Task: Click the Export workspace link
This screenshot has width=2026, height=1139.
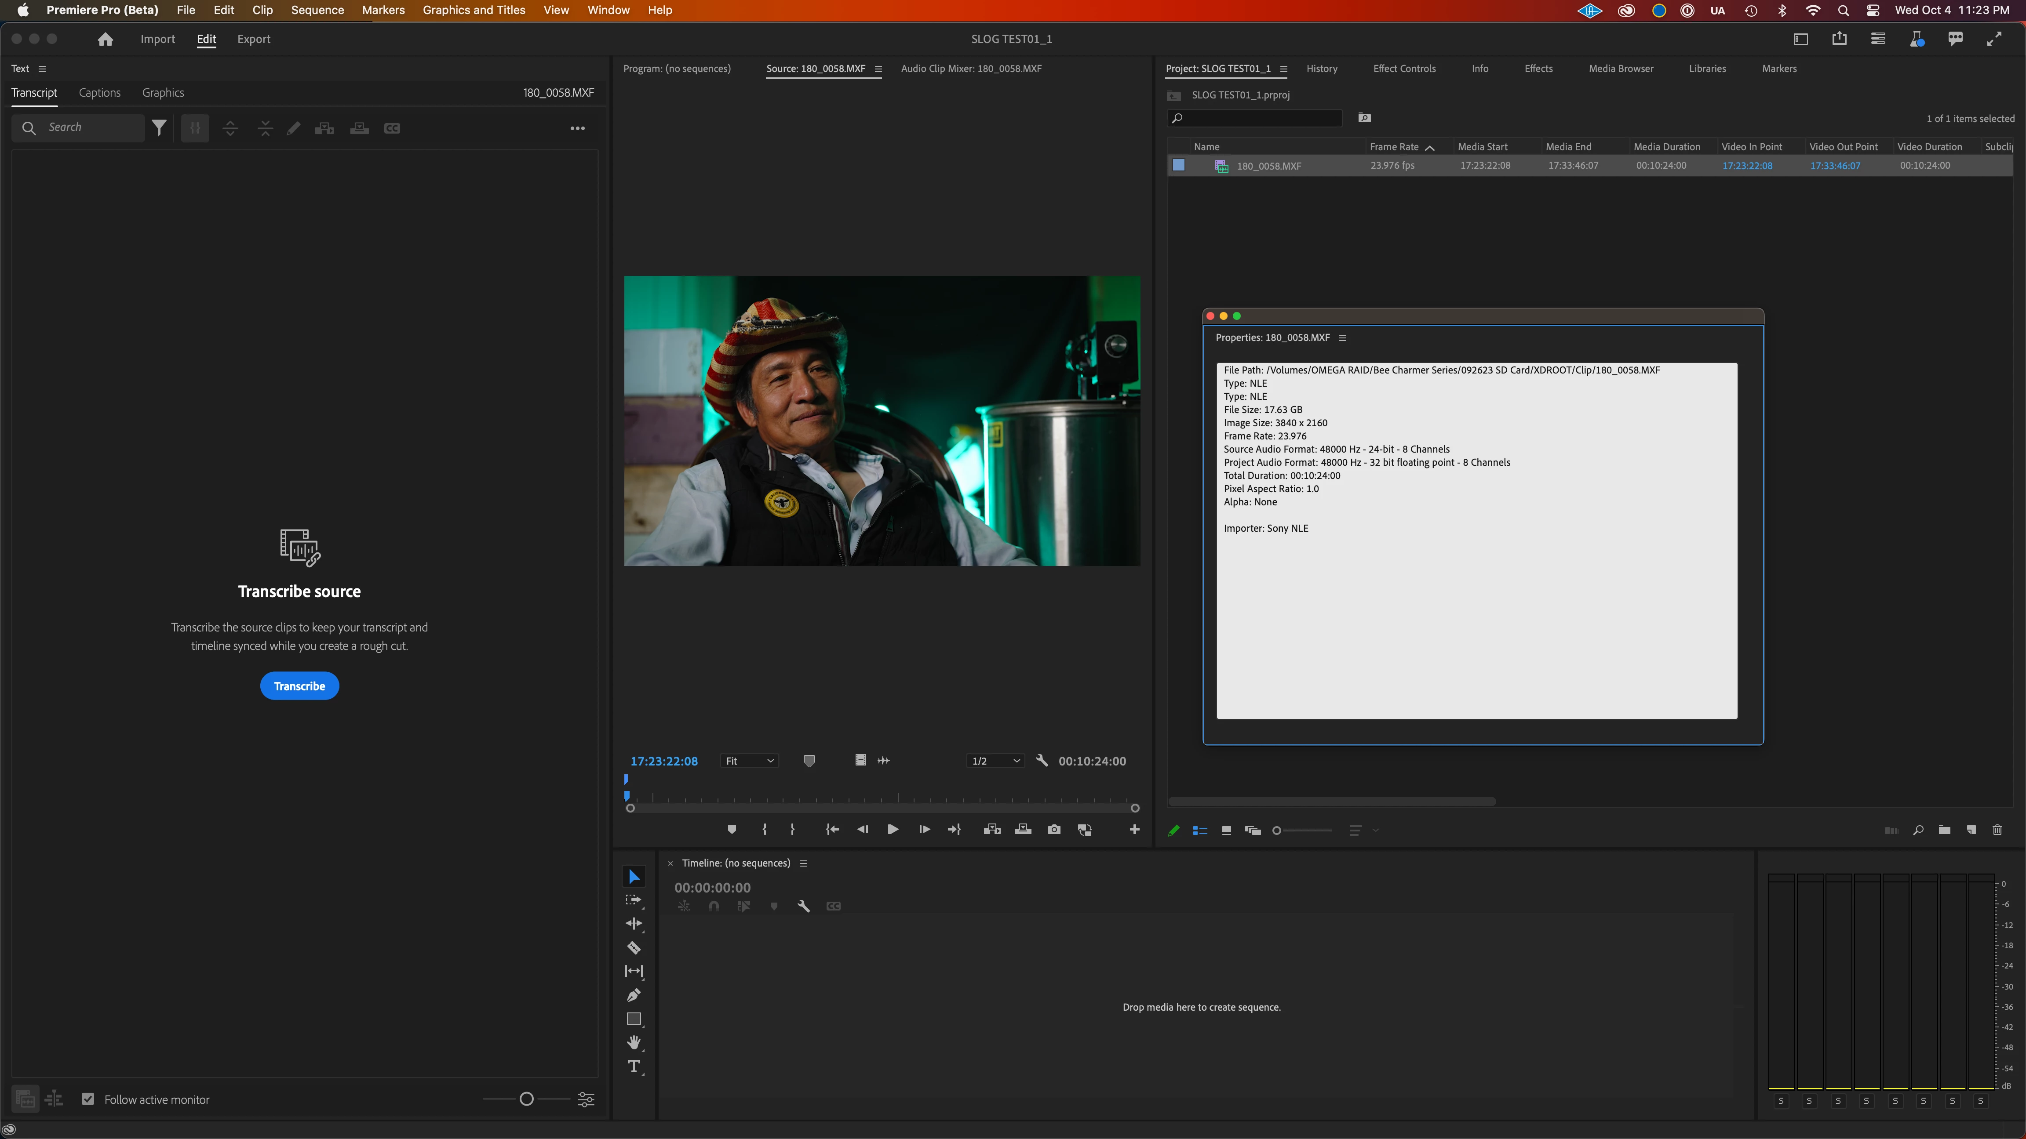Action: pos(253,39)
